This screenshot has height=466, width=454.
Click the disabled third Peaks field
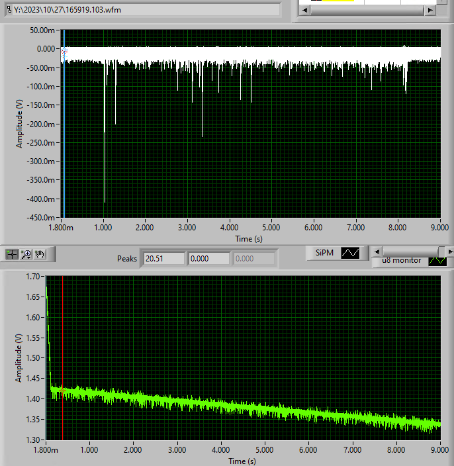tap(254, 259)
